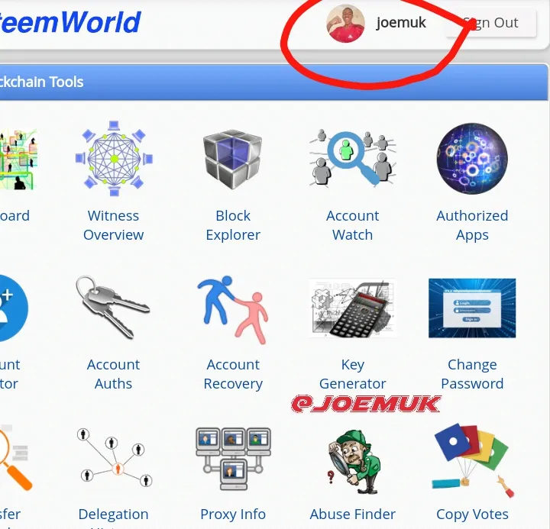Open the Delegation network-people icon

[114, 456]
